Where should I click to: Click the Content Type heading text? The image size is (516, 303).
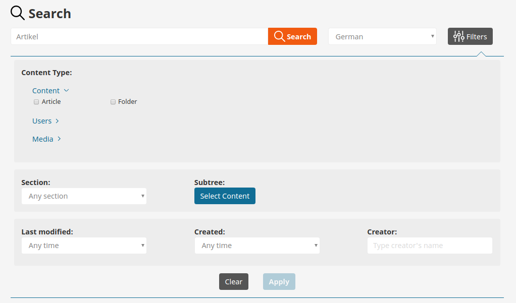click(x=47, y=73)
